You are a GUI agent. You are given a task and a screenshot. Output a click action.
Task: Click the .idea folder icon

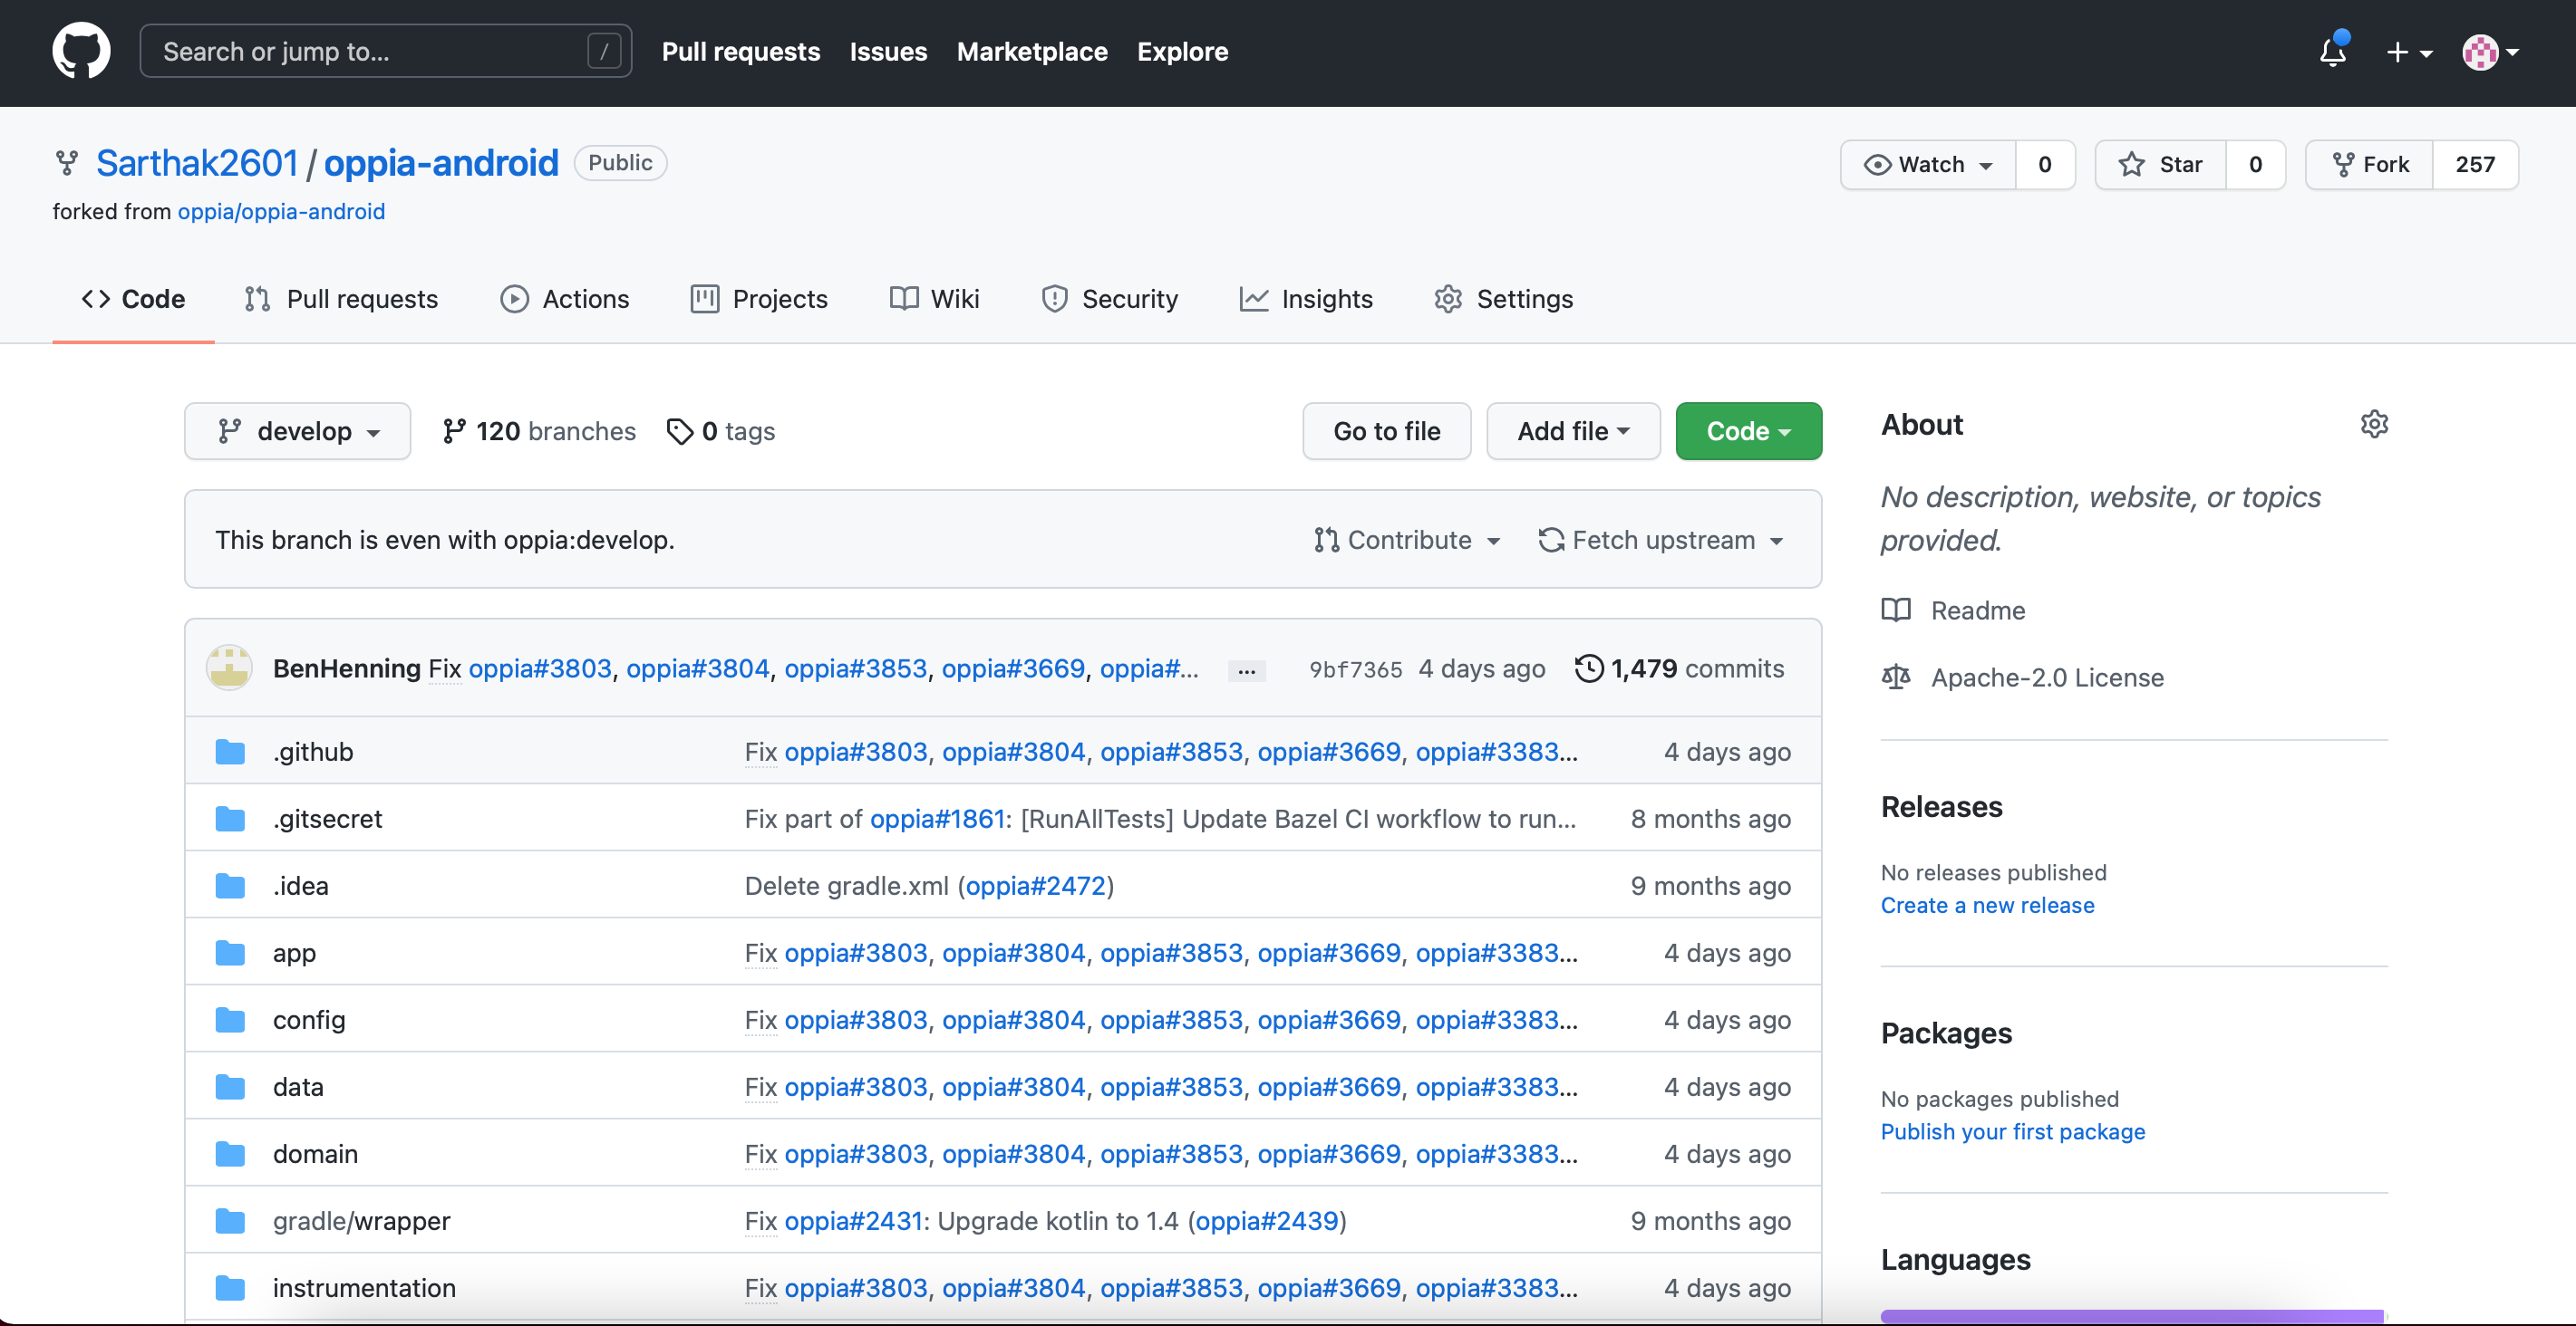coord(230,885)
